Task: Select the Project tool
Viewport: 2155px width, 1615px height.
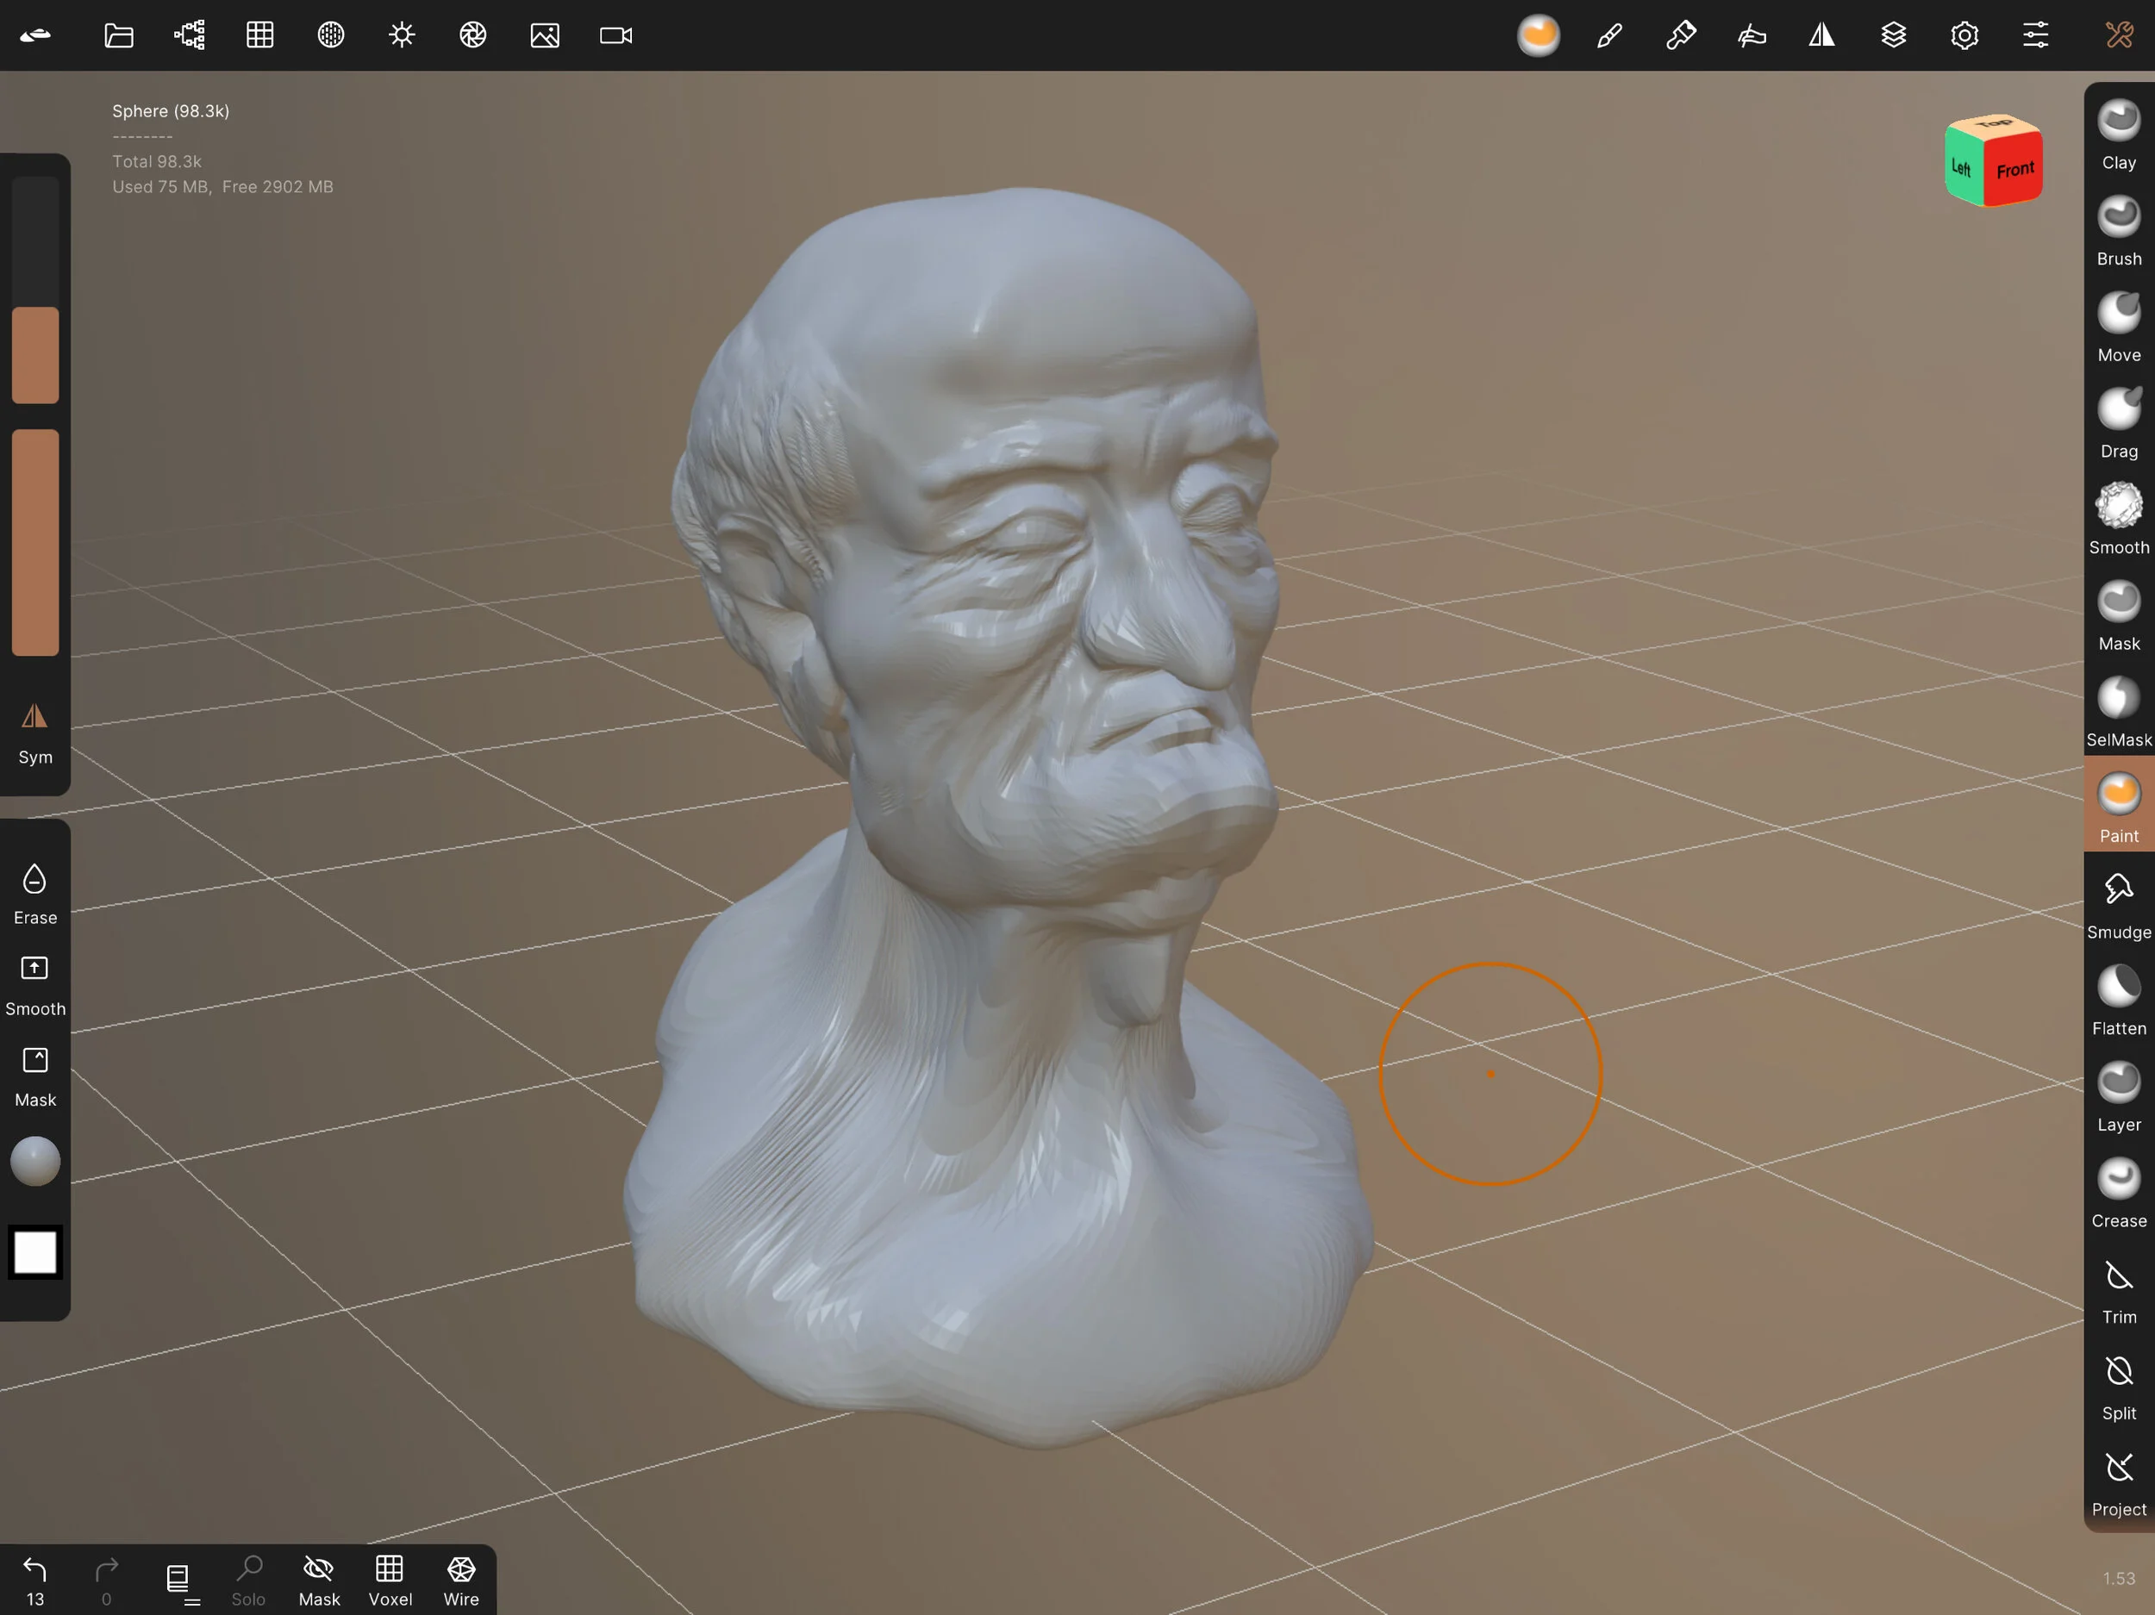Action: (2118, 1485)
